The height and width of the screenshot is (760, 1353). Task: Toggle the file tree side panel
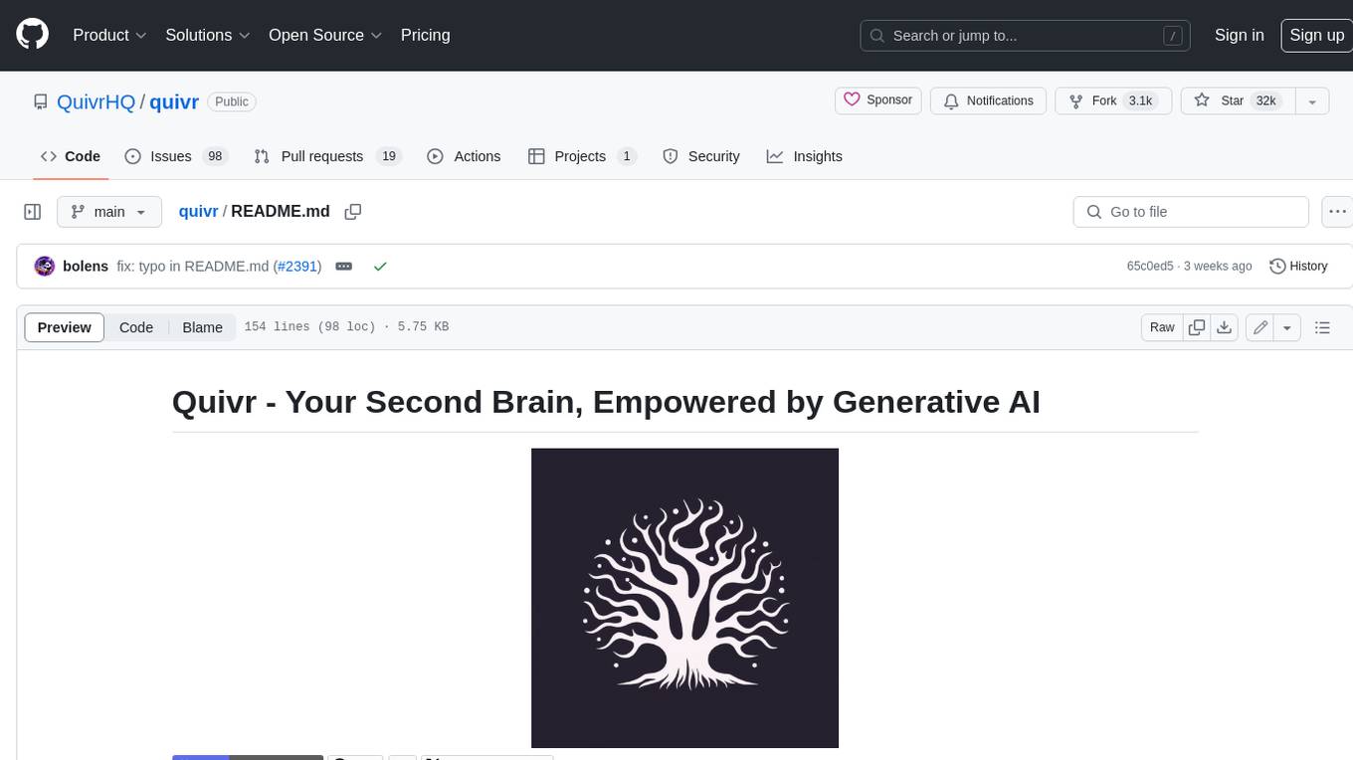click(32, 212)
